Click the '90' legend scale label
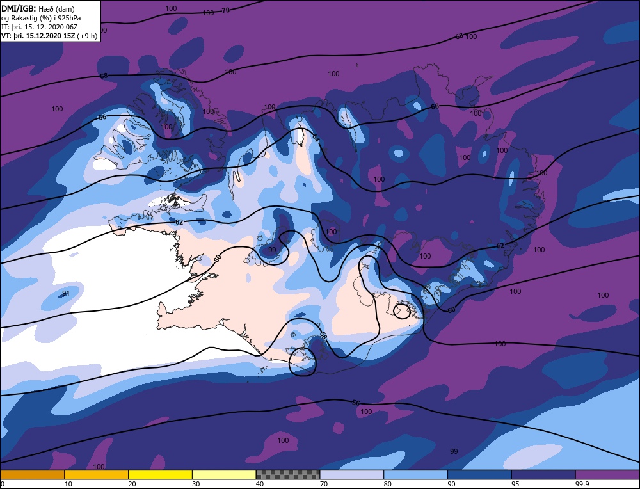The height and width of the screenshot is (489, 640). 451,484
